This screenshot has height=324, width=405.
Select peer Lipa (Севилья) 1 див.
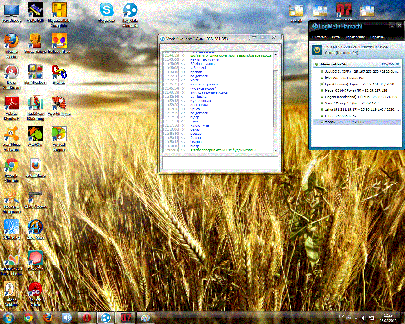[x=357, y=84]
